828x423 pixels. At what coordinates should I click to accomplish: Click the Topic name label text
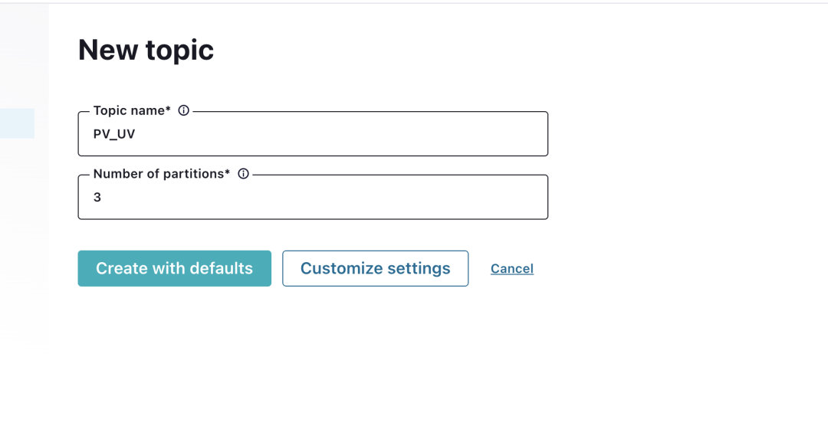128,110
